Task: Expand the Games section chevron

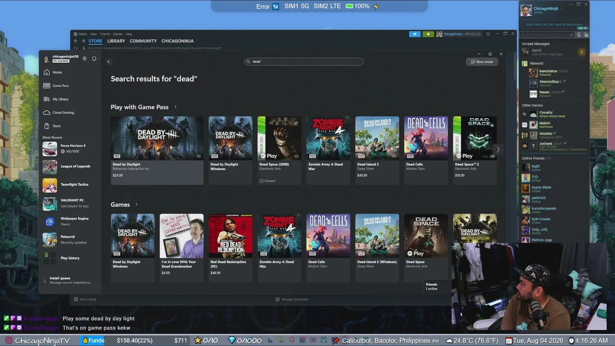Action: click(136, 205)
